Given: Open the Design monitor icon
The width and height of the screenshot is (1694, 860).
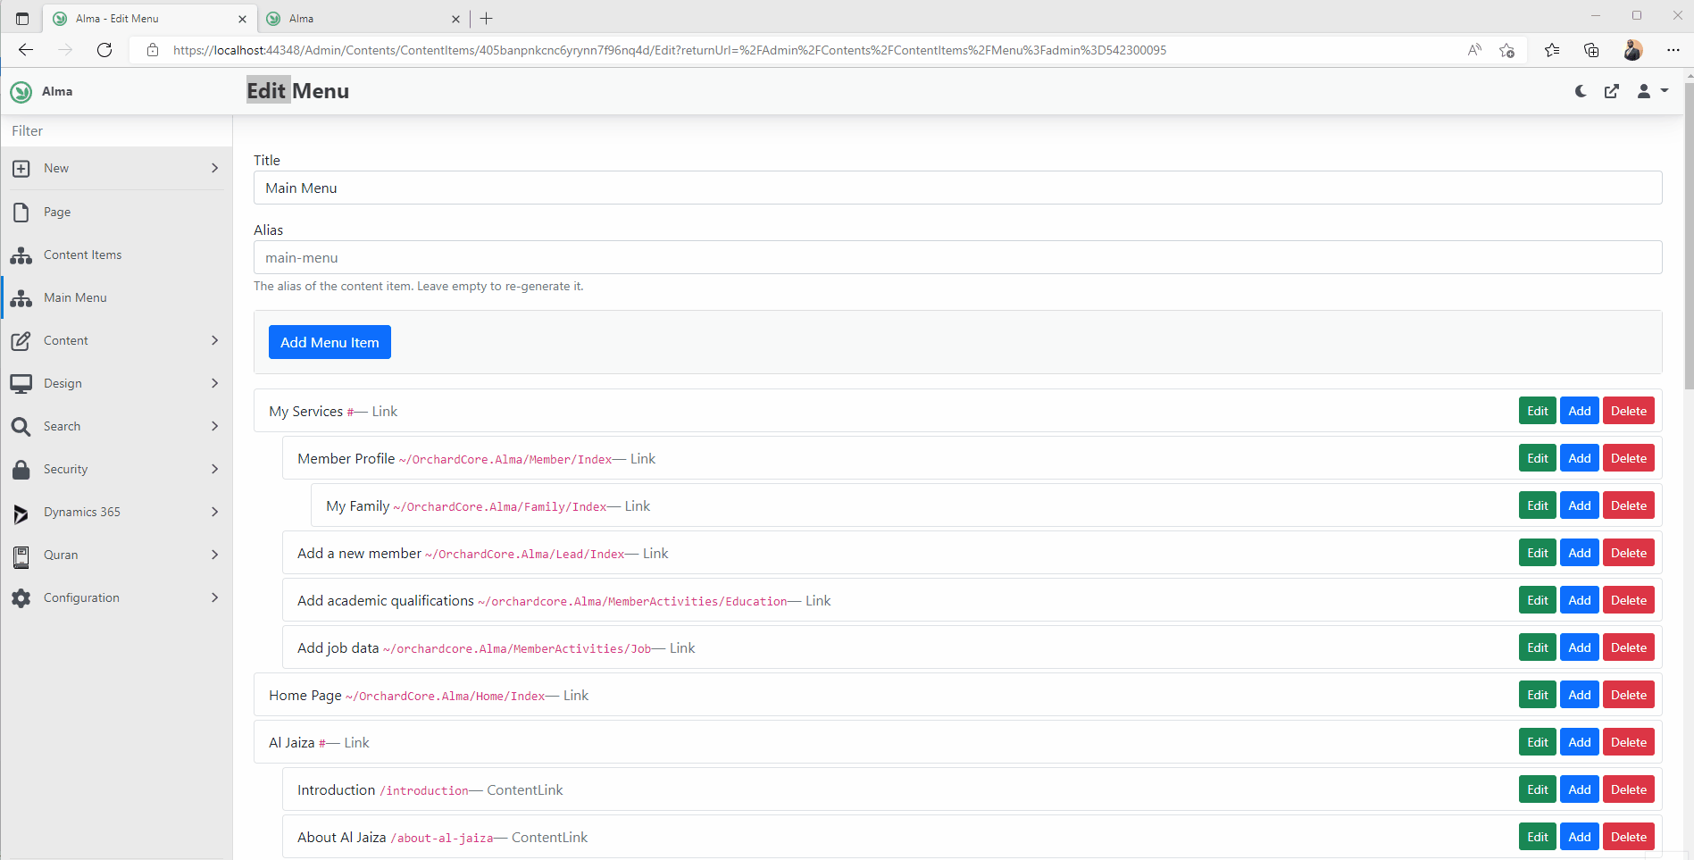Looking at the screenshot, I should (x=21, y=383).
